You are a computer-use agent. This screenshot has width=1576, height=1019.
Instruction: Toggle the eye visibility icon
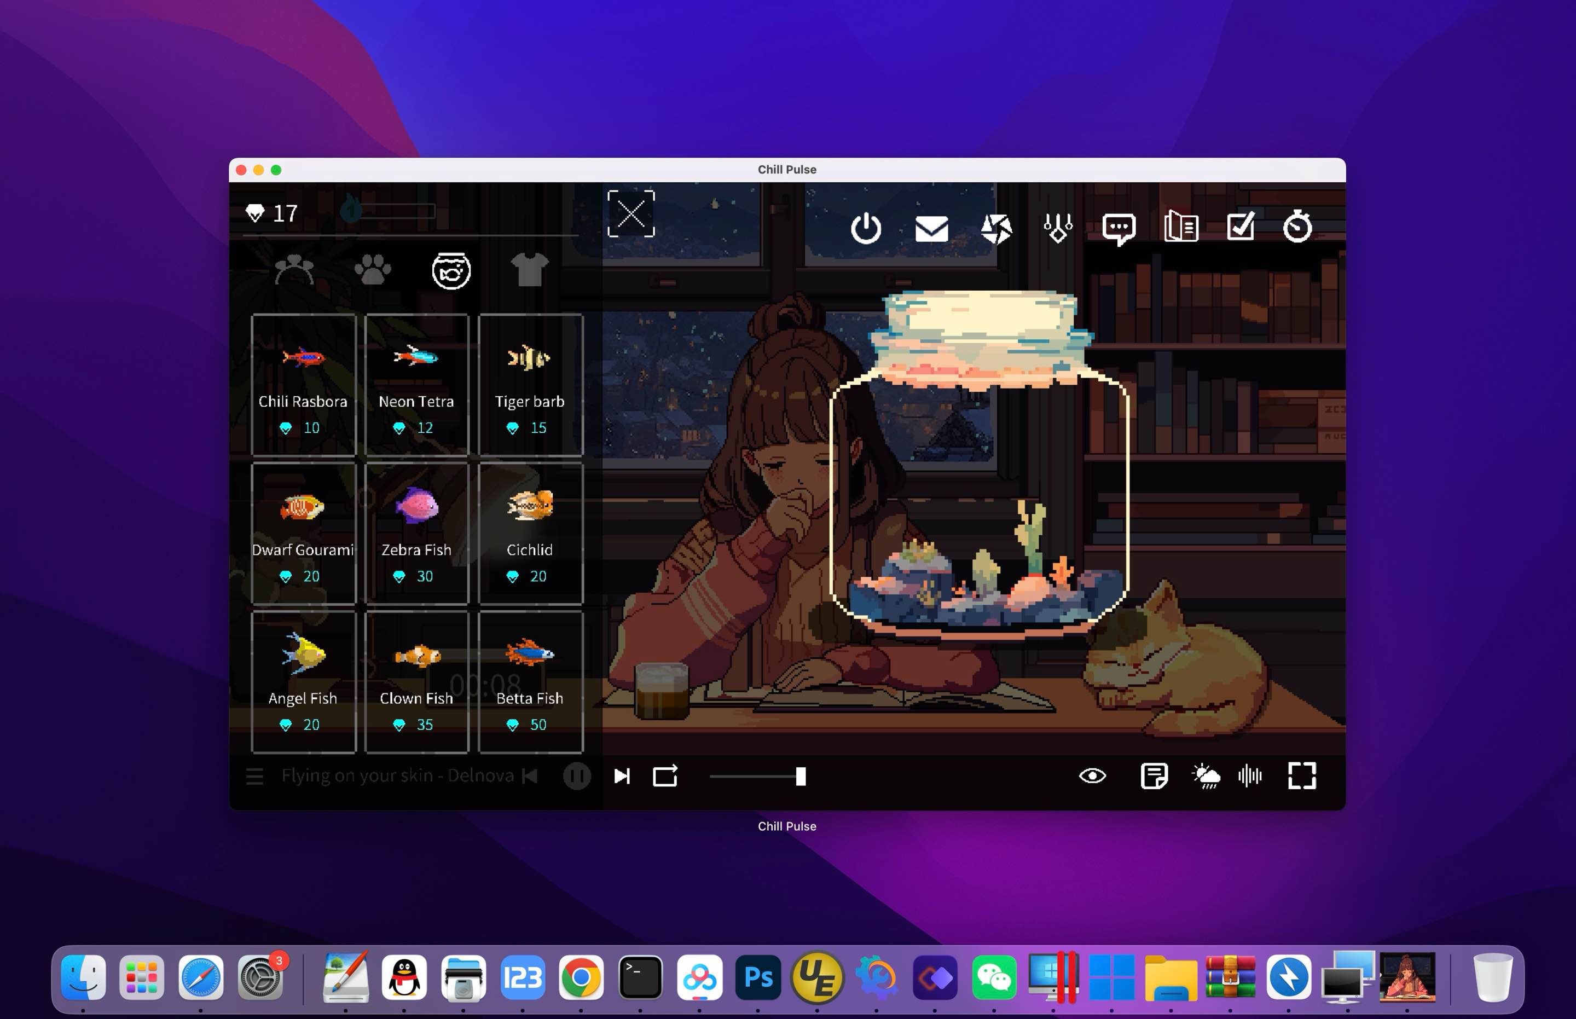point(1091,777)
